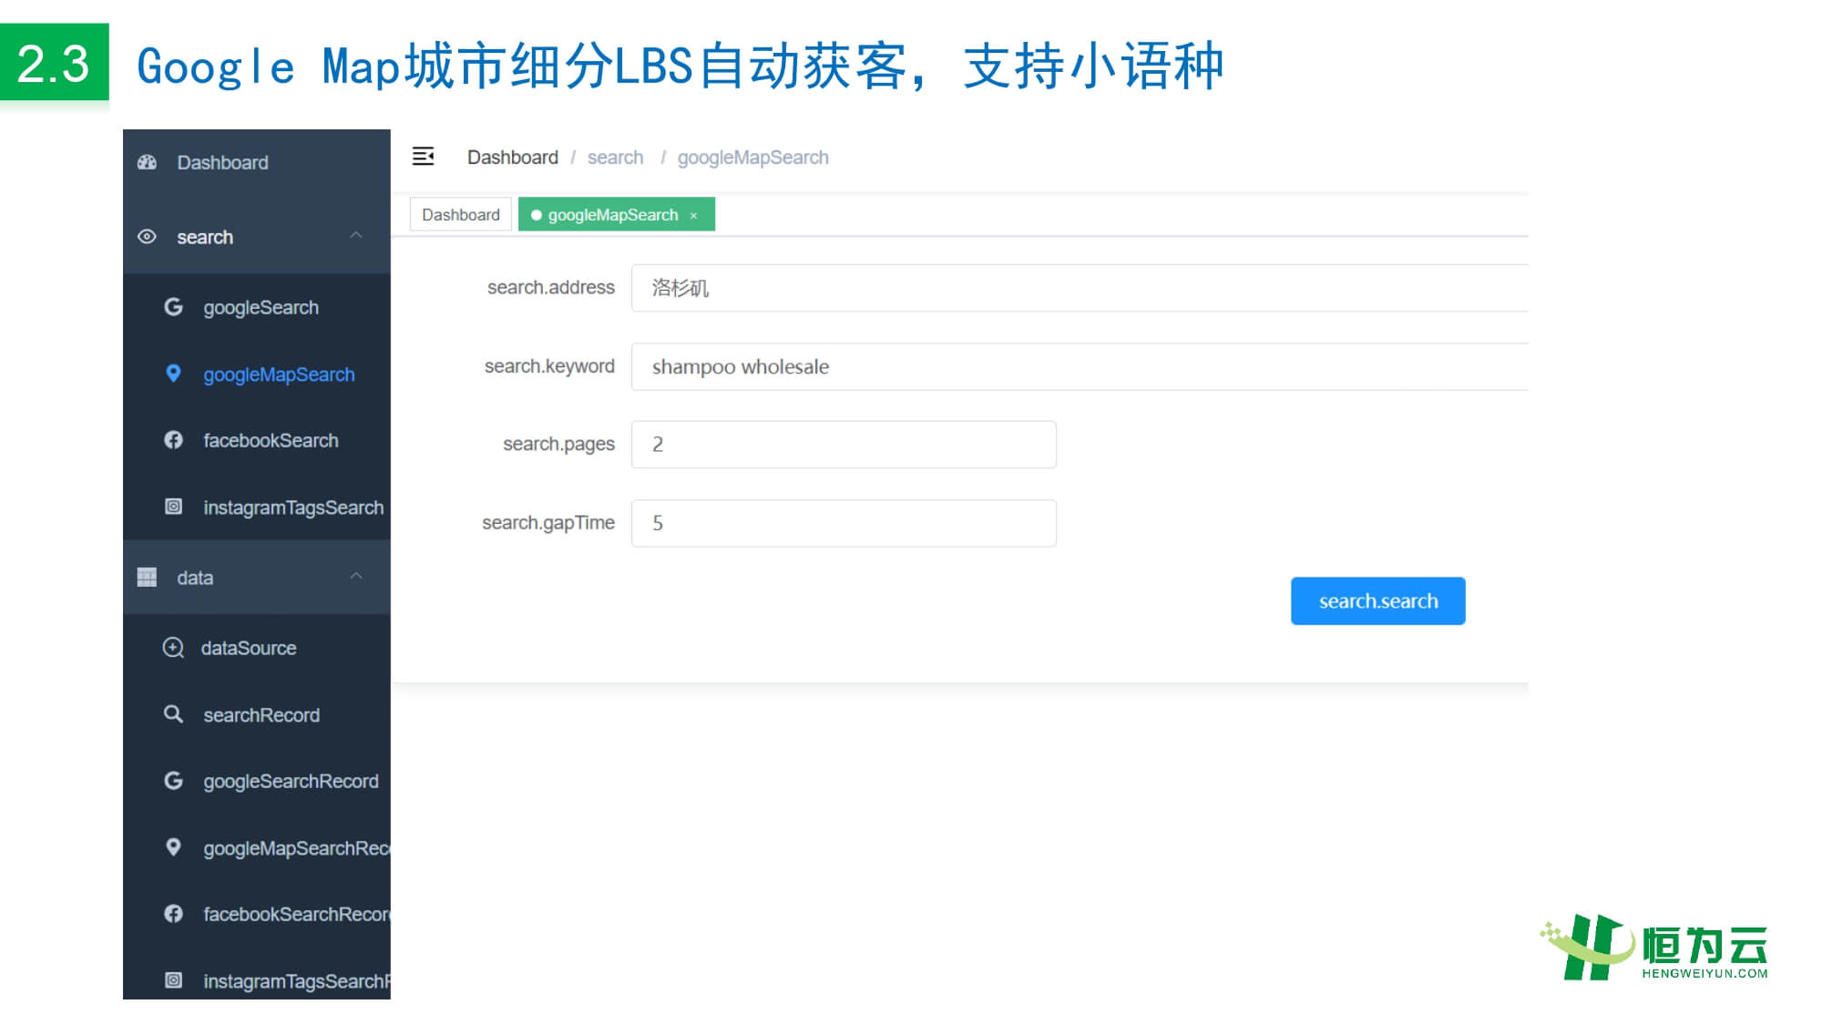Screen dimensions: 1822x1025
Task: Click the Dashboard breadcrumb link
Action: click(513, 158)
